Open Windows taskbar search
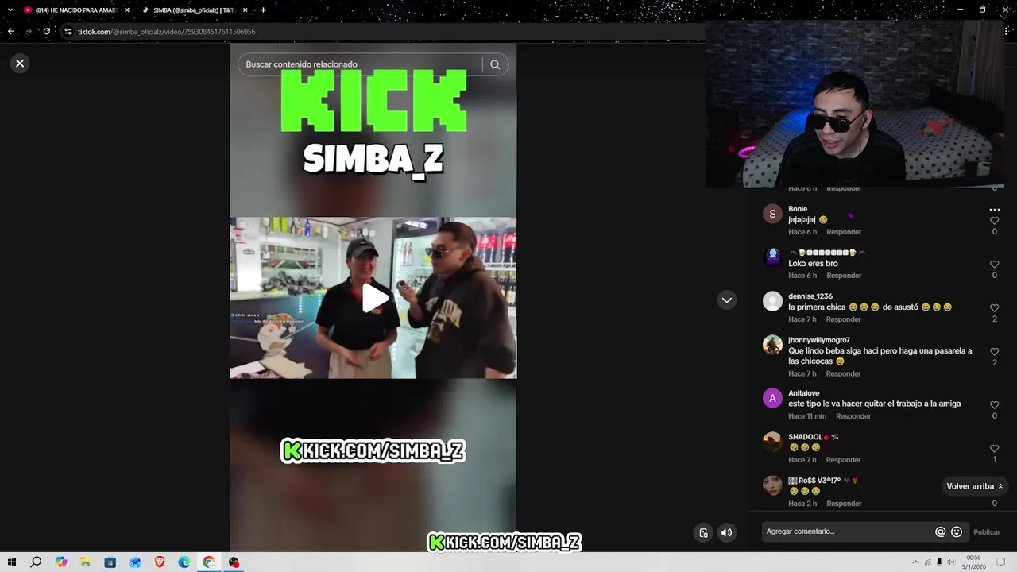The image size is (1017, 572). tap(36, 562)
